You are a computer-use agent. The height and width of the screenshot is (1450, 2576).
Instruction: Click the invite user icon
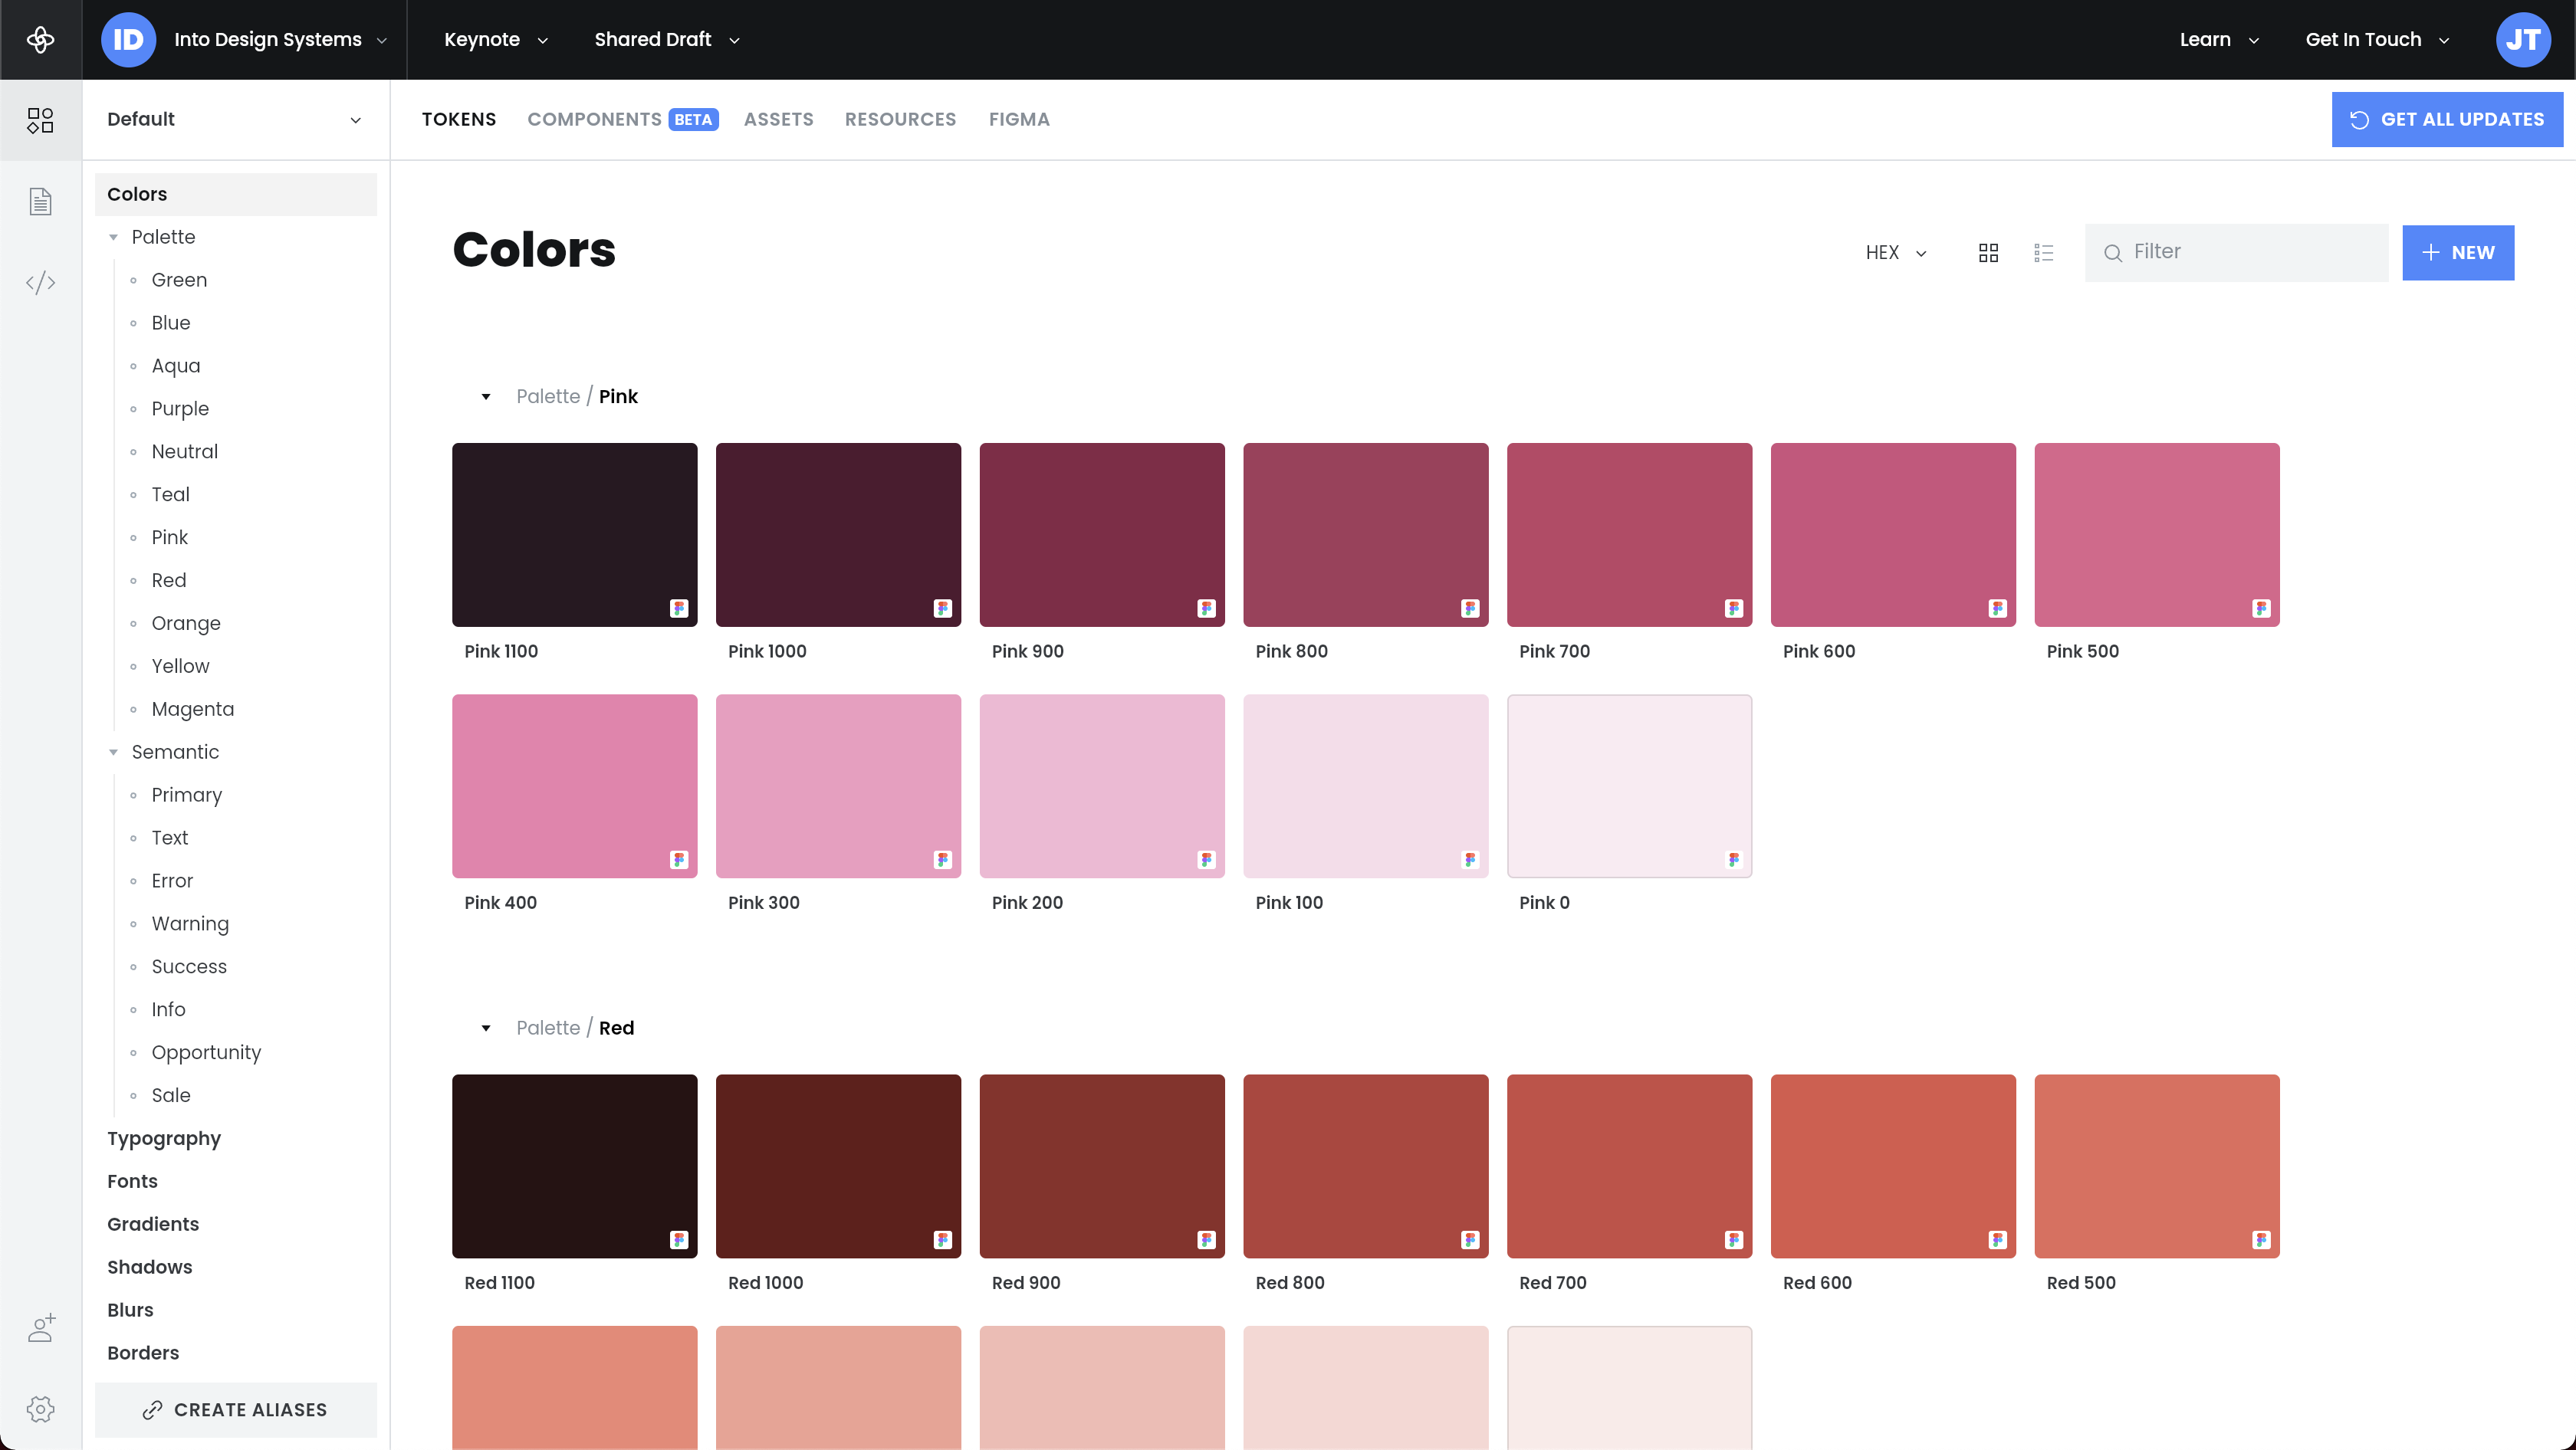40,1328
